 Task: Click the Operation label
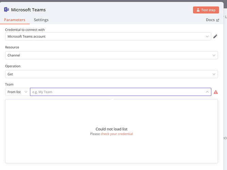[13, 66]
